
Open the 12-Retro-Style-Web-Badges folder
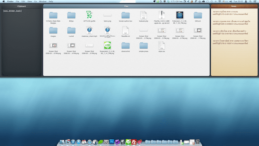(53, 15)
